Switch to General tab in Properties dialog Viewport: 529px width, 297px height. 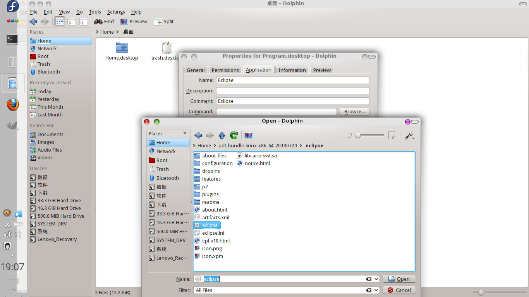[x=196, y=70]
